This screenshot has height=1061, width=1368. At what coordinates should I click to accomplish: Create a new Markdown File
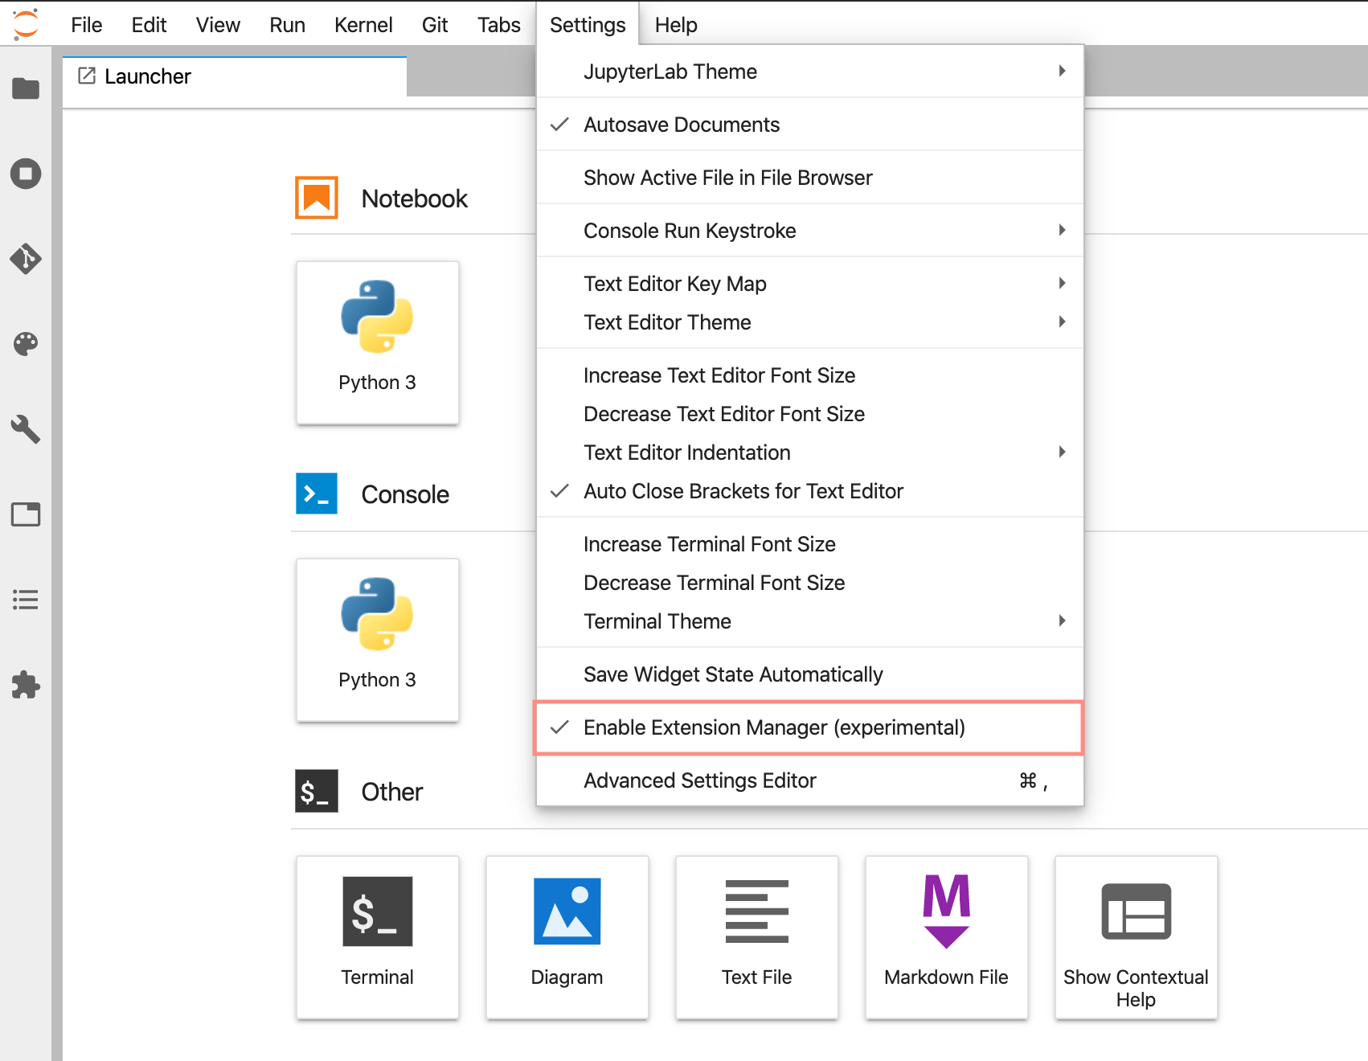tap(947, 937)
